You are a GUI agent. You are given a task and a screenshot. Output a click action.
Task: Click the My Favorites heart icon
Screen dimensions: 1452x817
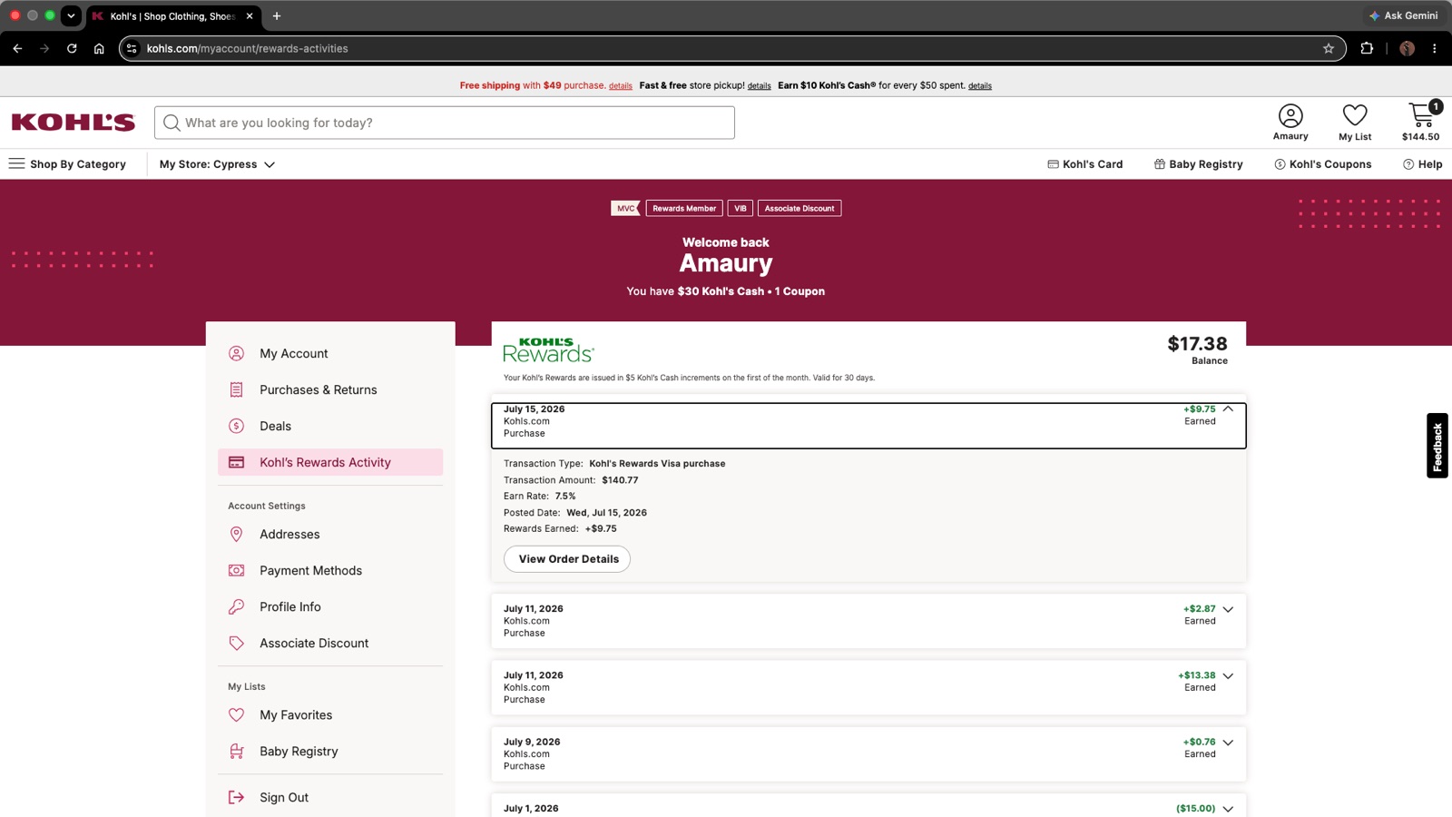coord(236,714)
